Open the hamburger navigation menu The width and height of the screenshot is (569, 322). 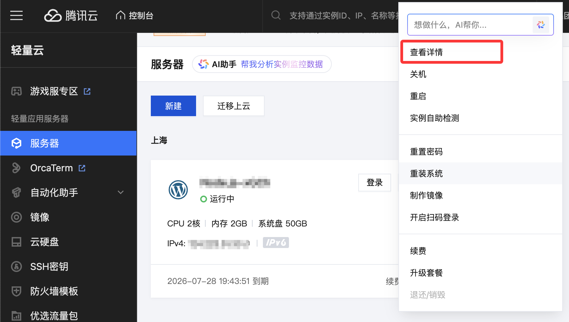(16, 15)
